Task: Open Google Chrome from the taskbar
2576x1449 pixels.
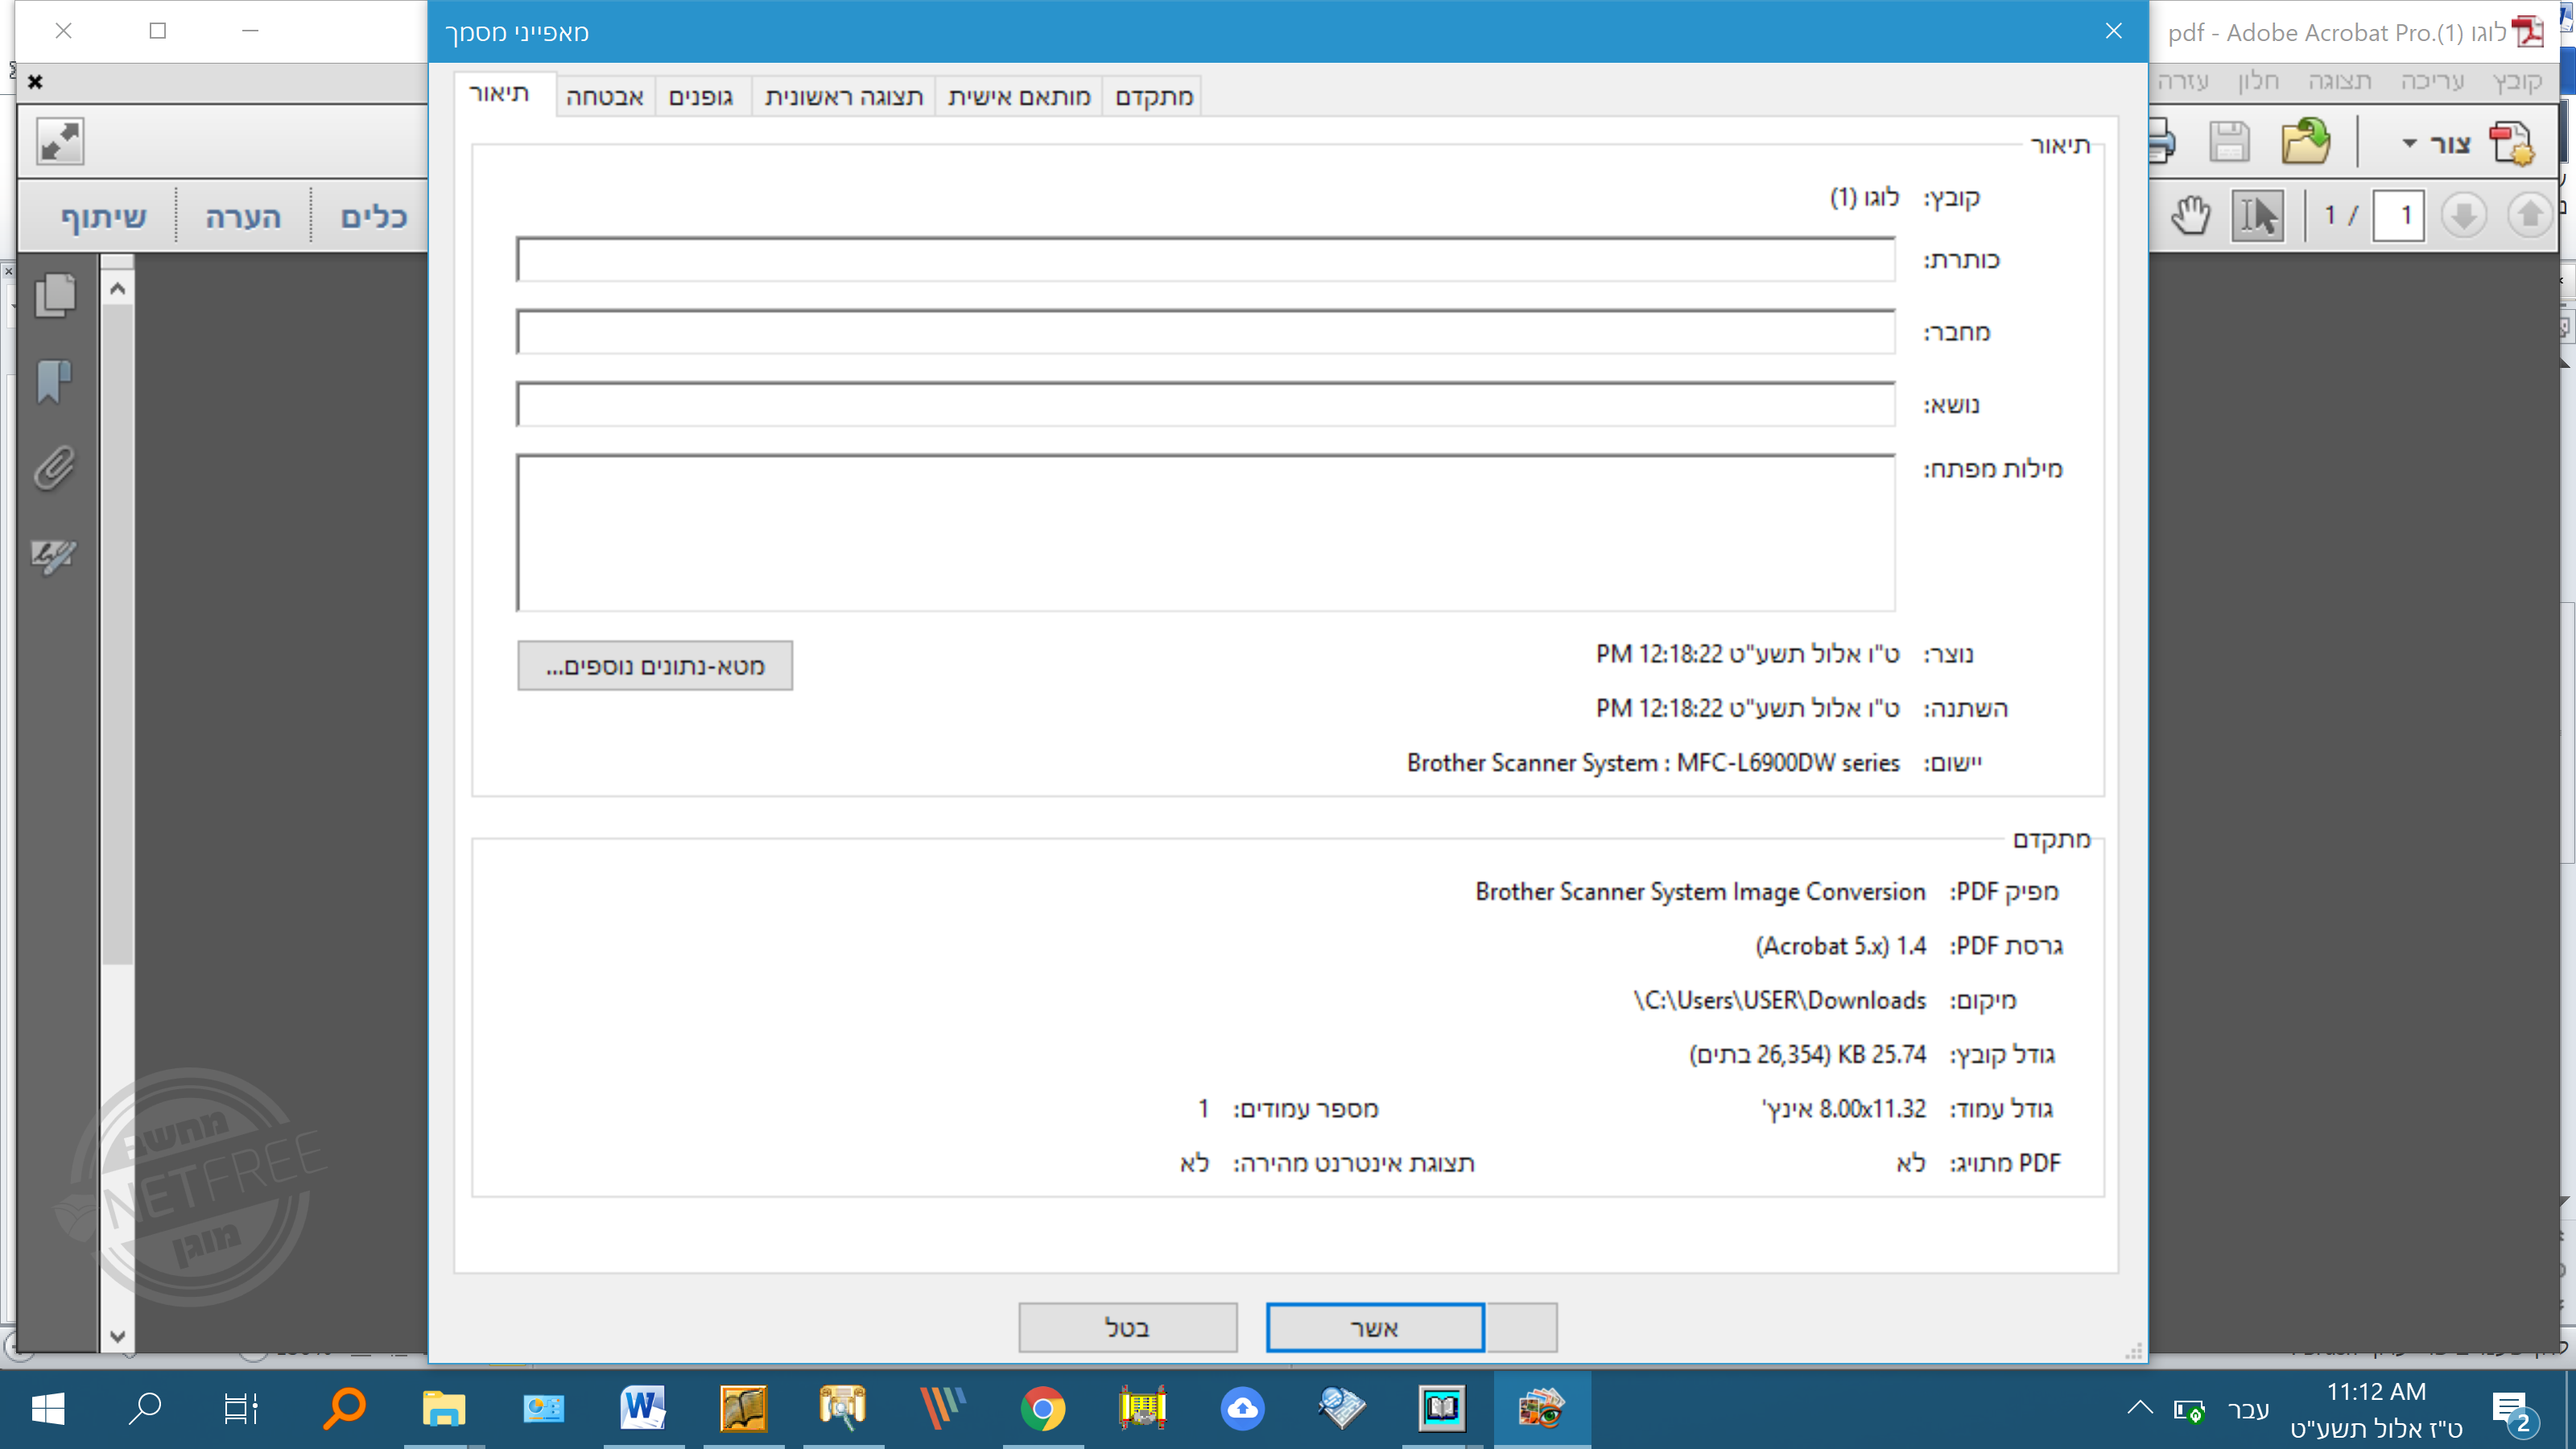Action: coord(1042,1409)
